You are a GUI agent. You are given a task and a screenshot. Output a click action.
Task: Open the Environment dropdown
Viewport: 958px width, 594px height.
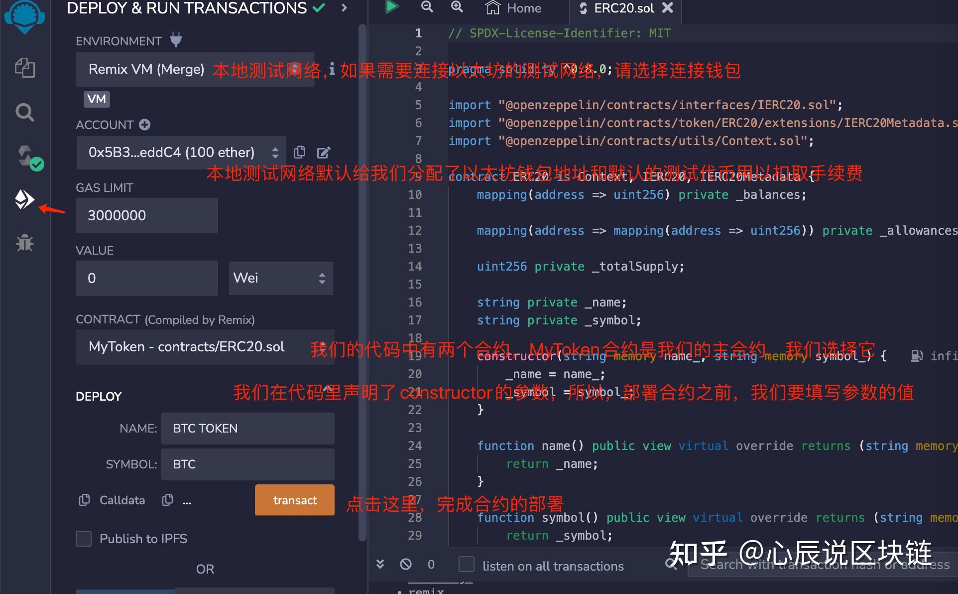[x=195, y=69]
